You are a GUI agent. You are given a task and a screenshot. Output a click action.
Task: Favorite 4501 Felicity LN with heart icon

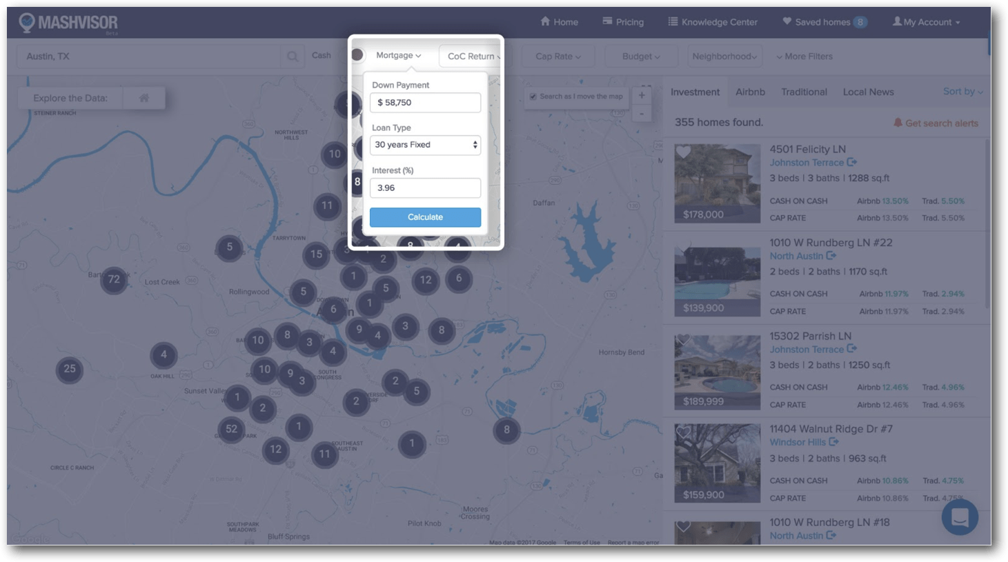click(x=683, y=152)
